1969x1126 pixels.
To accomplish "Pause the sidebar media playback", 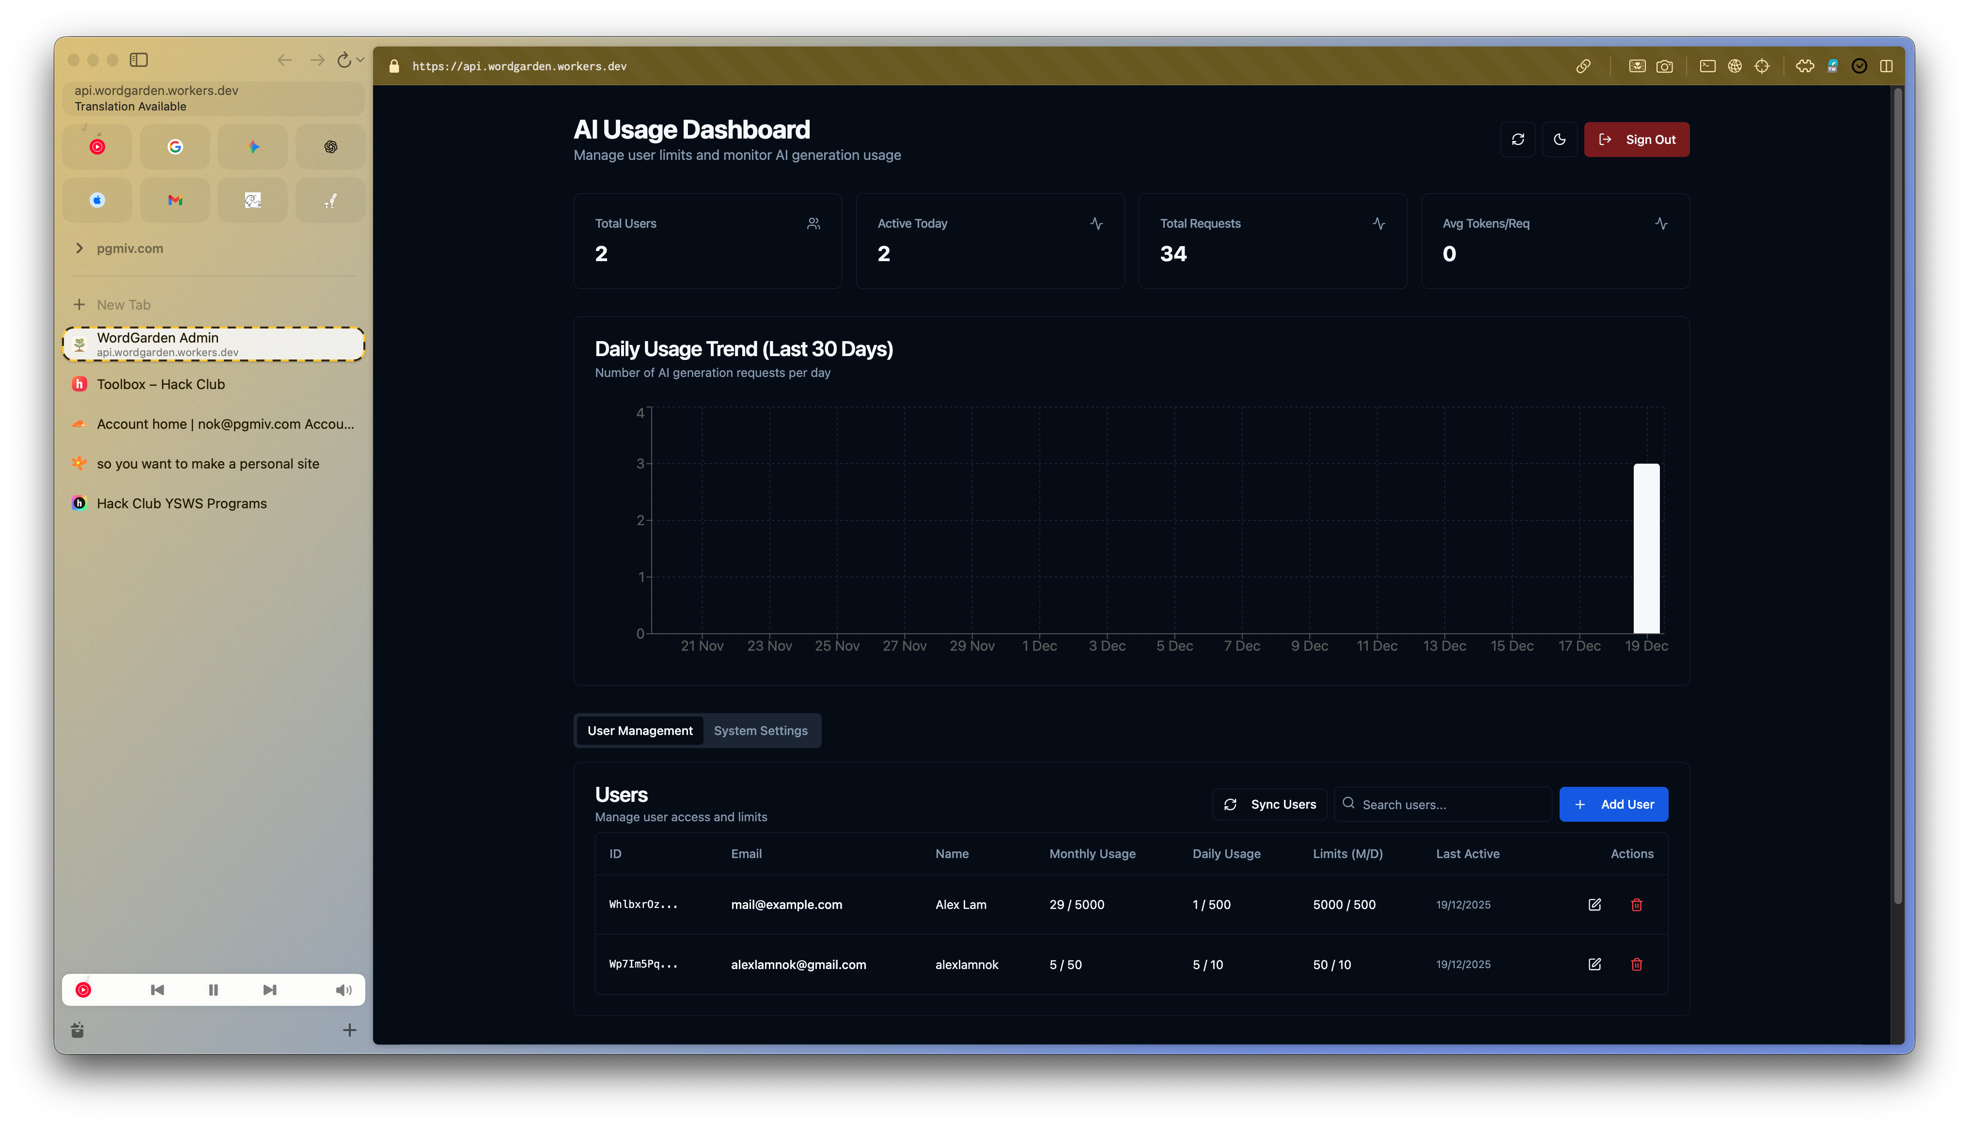I will click(214, 990).
